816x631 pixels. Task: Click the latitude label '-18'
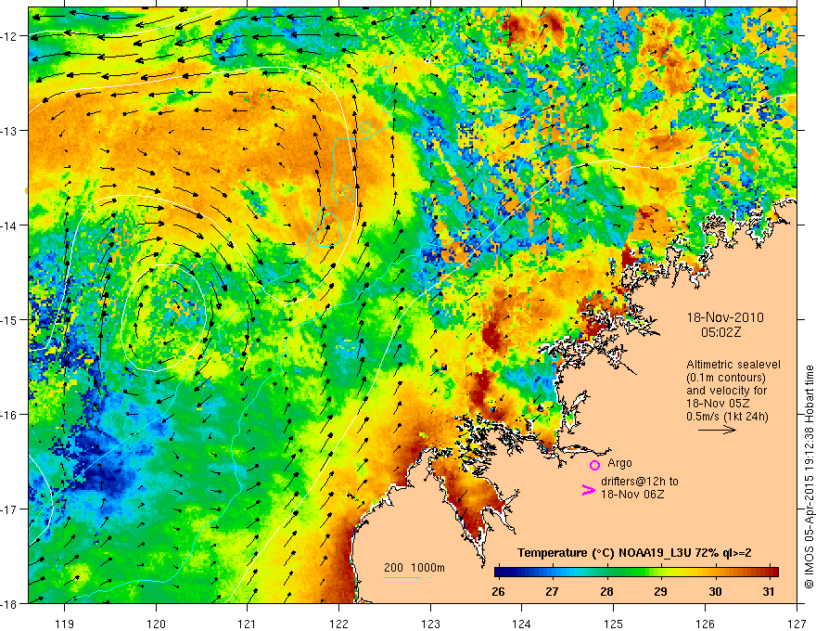click(10, 604)
